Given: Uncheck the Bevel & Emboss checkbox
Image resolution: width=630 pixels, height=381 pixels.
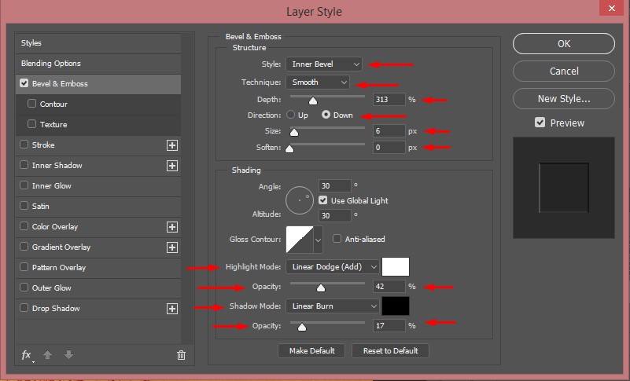Looking at the screenshot, I should coord(24,83).
